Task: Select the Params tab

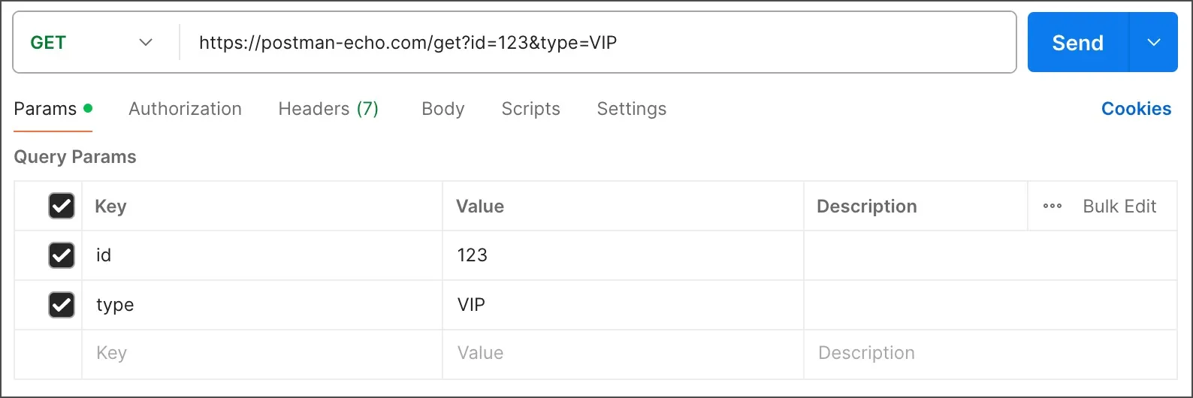Action: click(x=53, y=109)
